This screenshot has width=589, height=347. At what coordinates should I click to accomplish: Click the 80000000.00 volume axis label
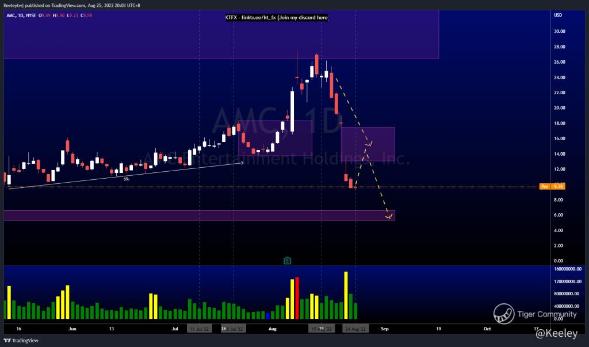(x=567, y=294)
